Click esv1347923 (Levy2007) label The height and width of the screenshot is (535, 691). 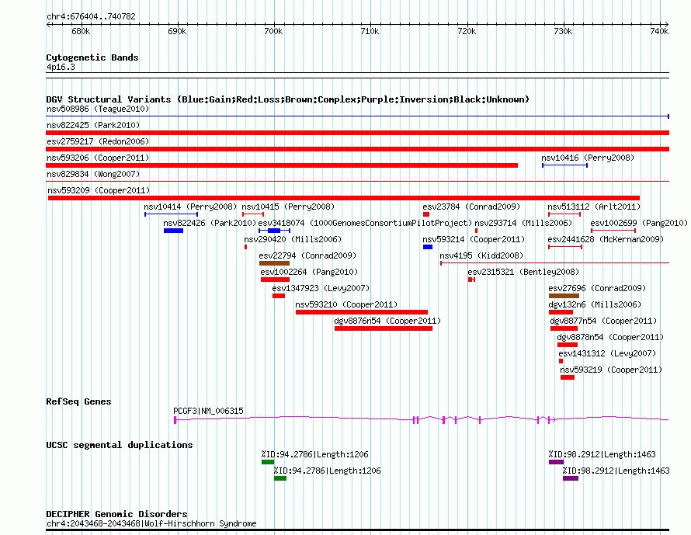pos(321,288)
